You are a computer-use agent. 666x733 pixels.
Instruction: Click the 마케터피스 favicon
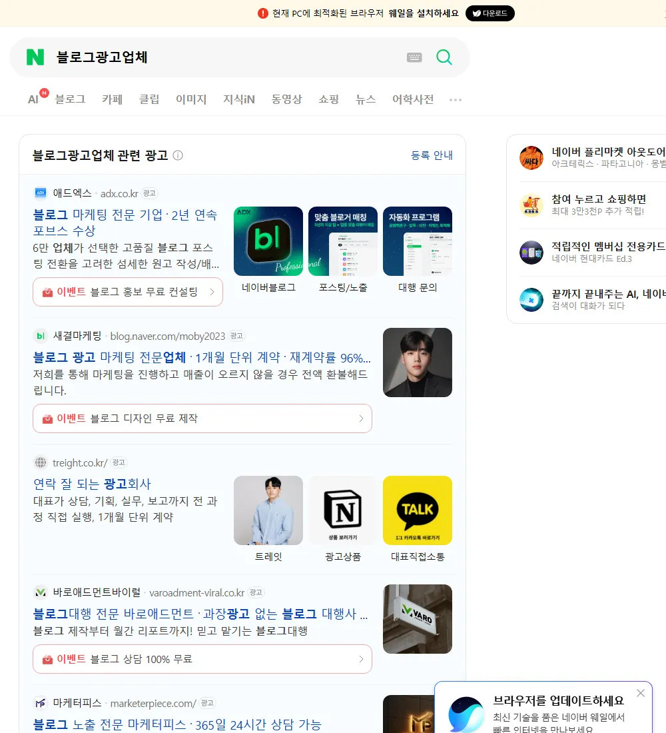tap(41, 703)
